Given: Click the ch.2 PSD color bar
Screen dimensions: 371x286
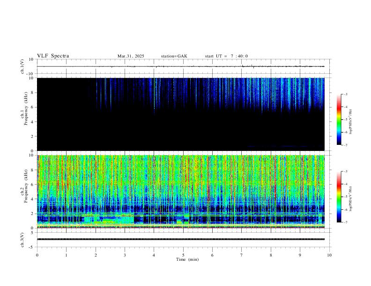Looking at the screenshot, I should coord(339,197).
